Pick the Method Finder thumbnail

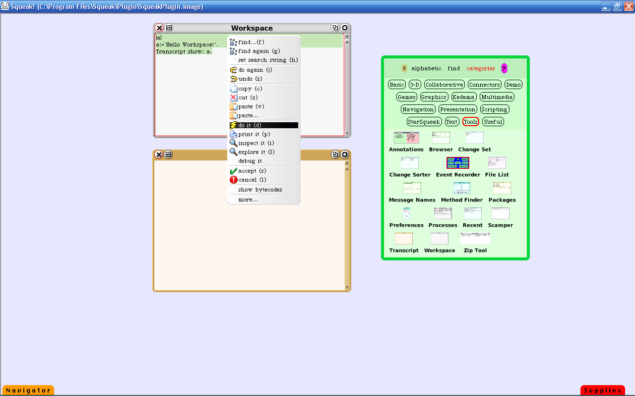[x=462, y=188]
